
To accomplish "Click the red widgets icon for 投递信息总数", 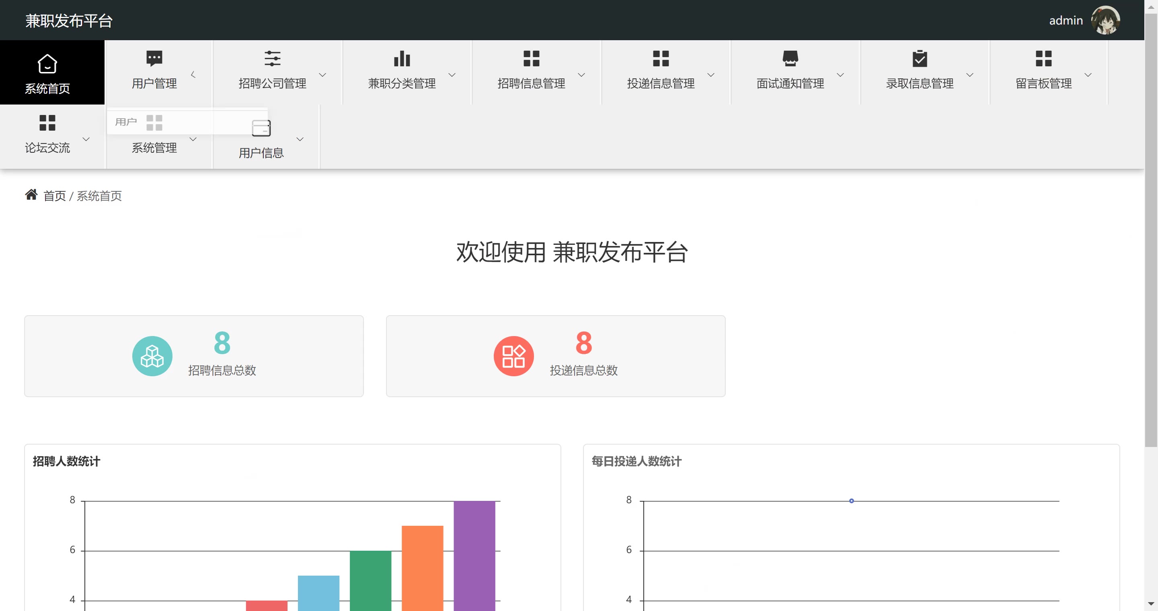I will click(513, 356).
